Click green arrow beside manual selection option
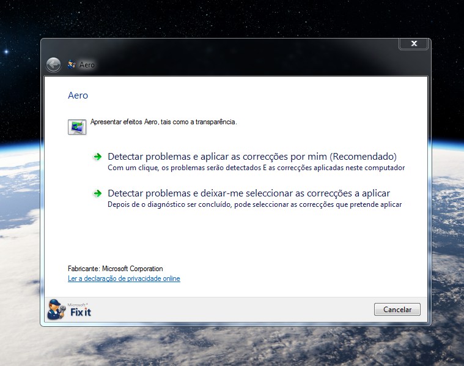Screen dimensions: 464x366 [98, 193]
